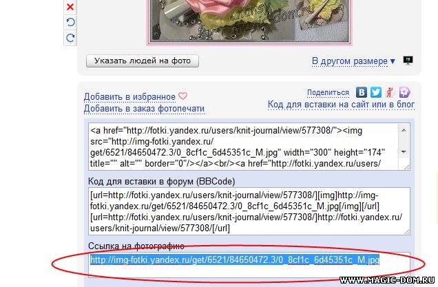Toggle the Код для вставки на сайт или в блог panel
438x287 pixels.
click(x=341, y=105)
